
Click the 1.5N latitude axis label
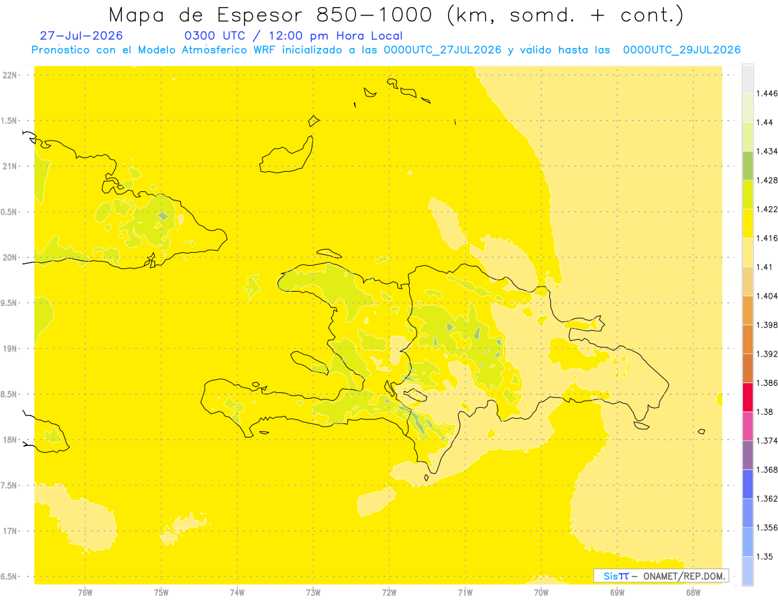pyautogui.click(x=9, y=121)
